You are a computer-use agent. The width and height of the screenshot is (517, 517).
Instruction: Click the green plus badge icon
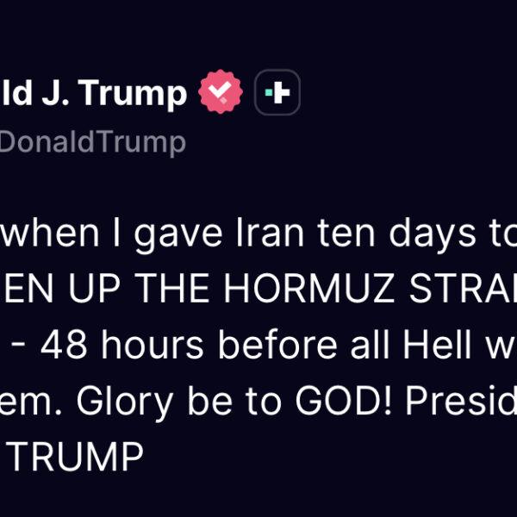pyautogui.click(x=277, y=94)
